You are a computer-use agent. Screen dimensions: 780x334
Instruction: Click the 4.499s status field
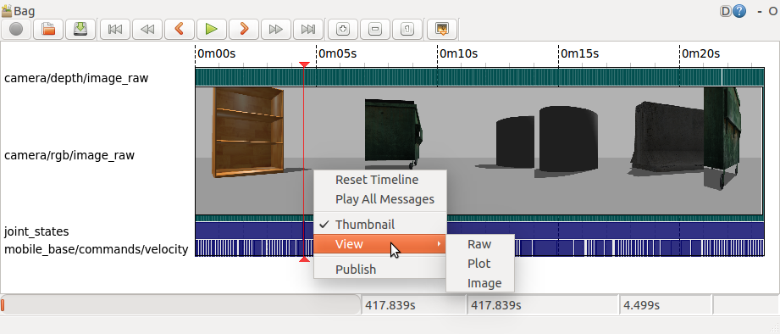click(x=666, y=304)
